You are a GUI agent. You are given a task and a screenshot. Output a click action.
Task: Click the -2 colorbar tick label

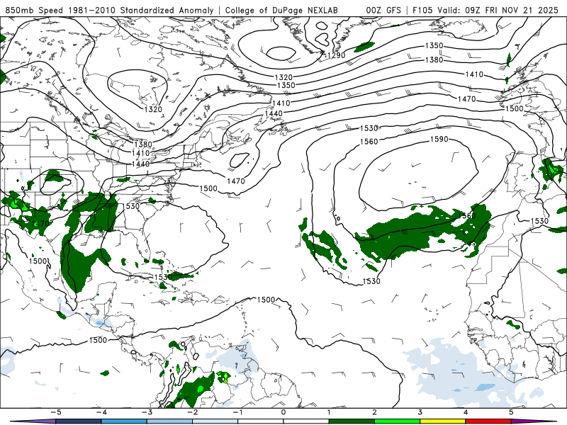(192, 412)
